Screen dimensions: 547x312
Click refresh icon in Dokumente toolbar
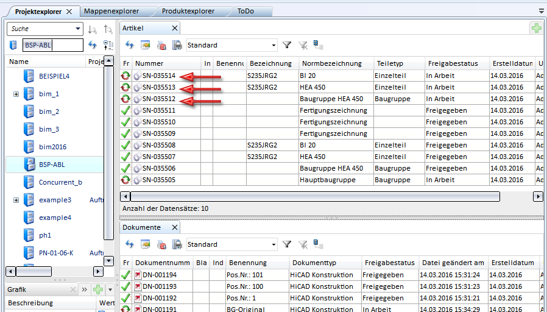coord(129,244)
